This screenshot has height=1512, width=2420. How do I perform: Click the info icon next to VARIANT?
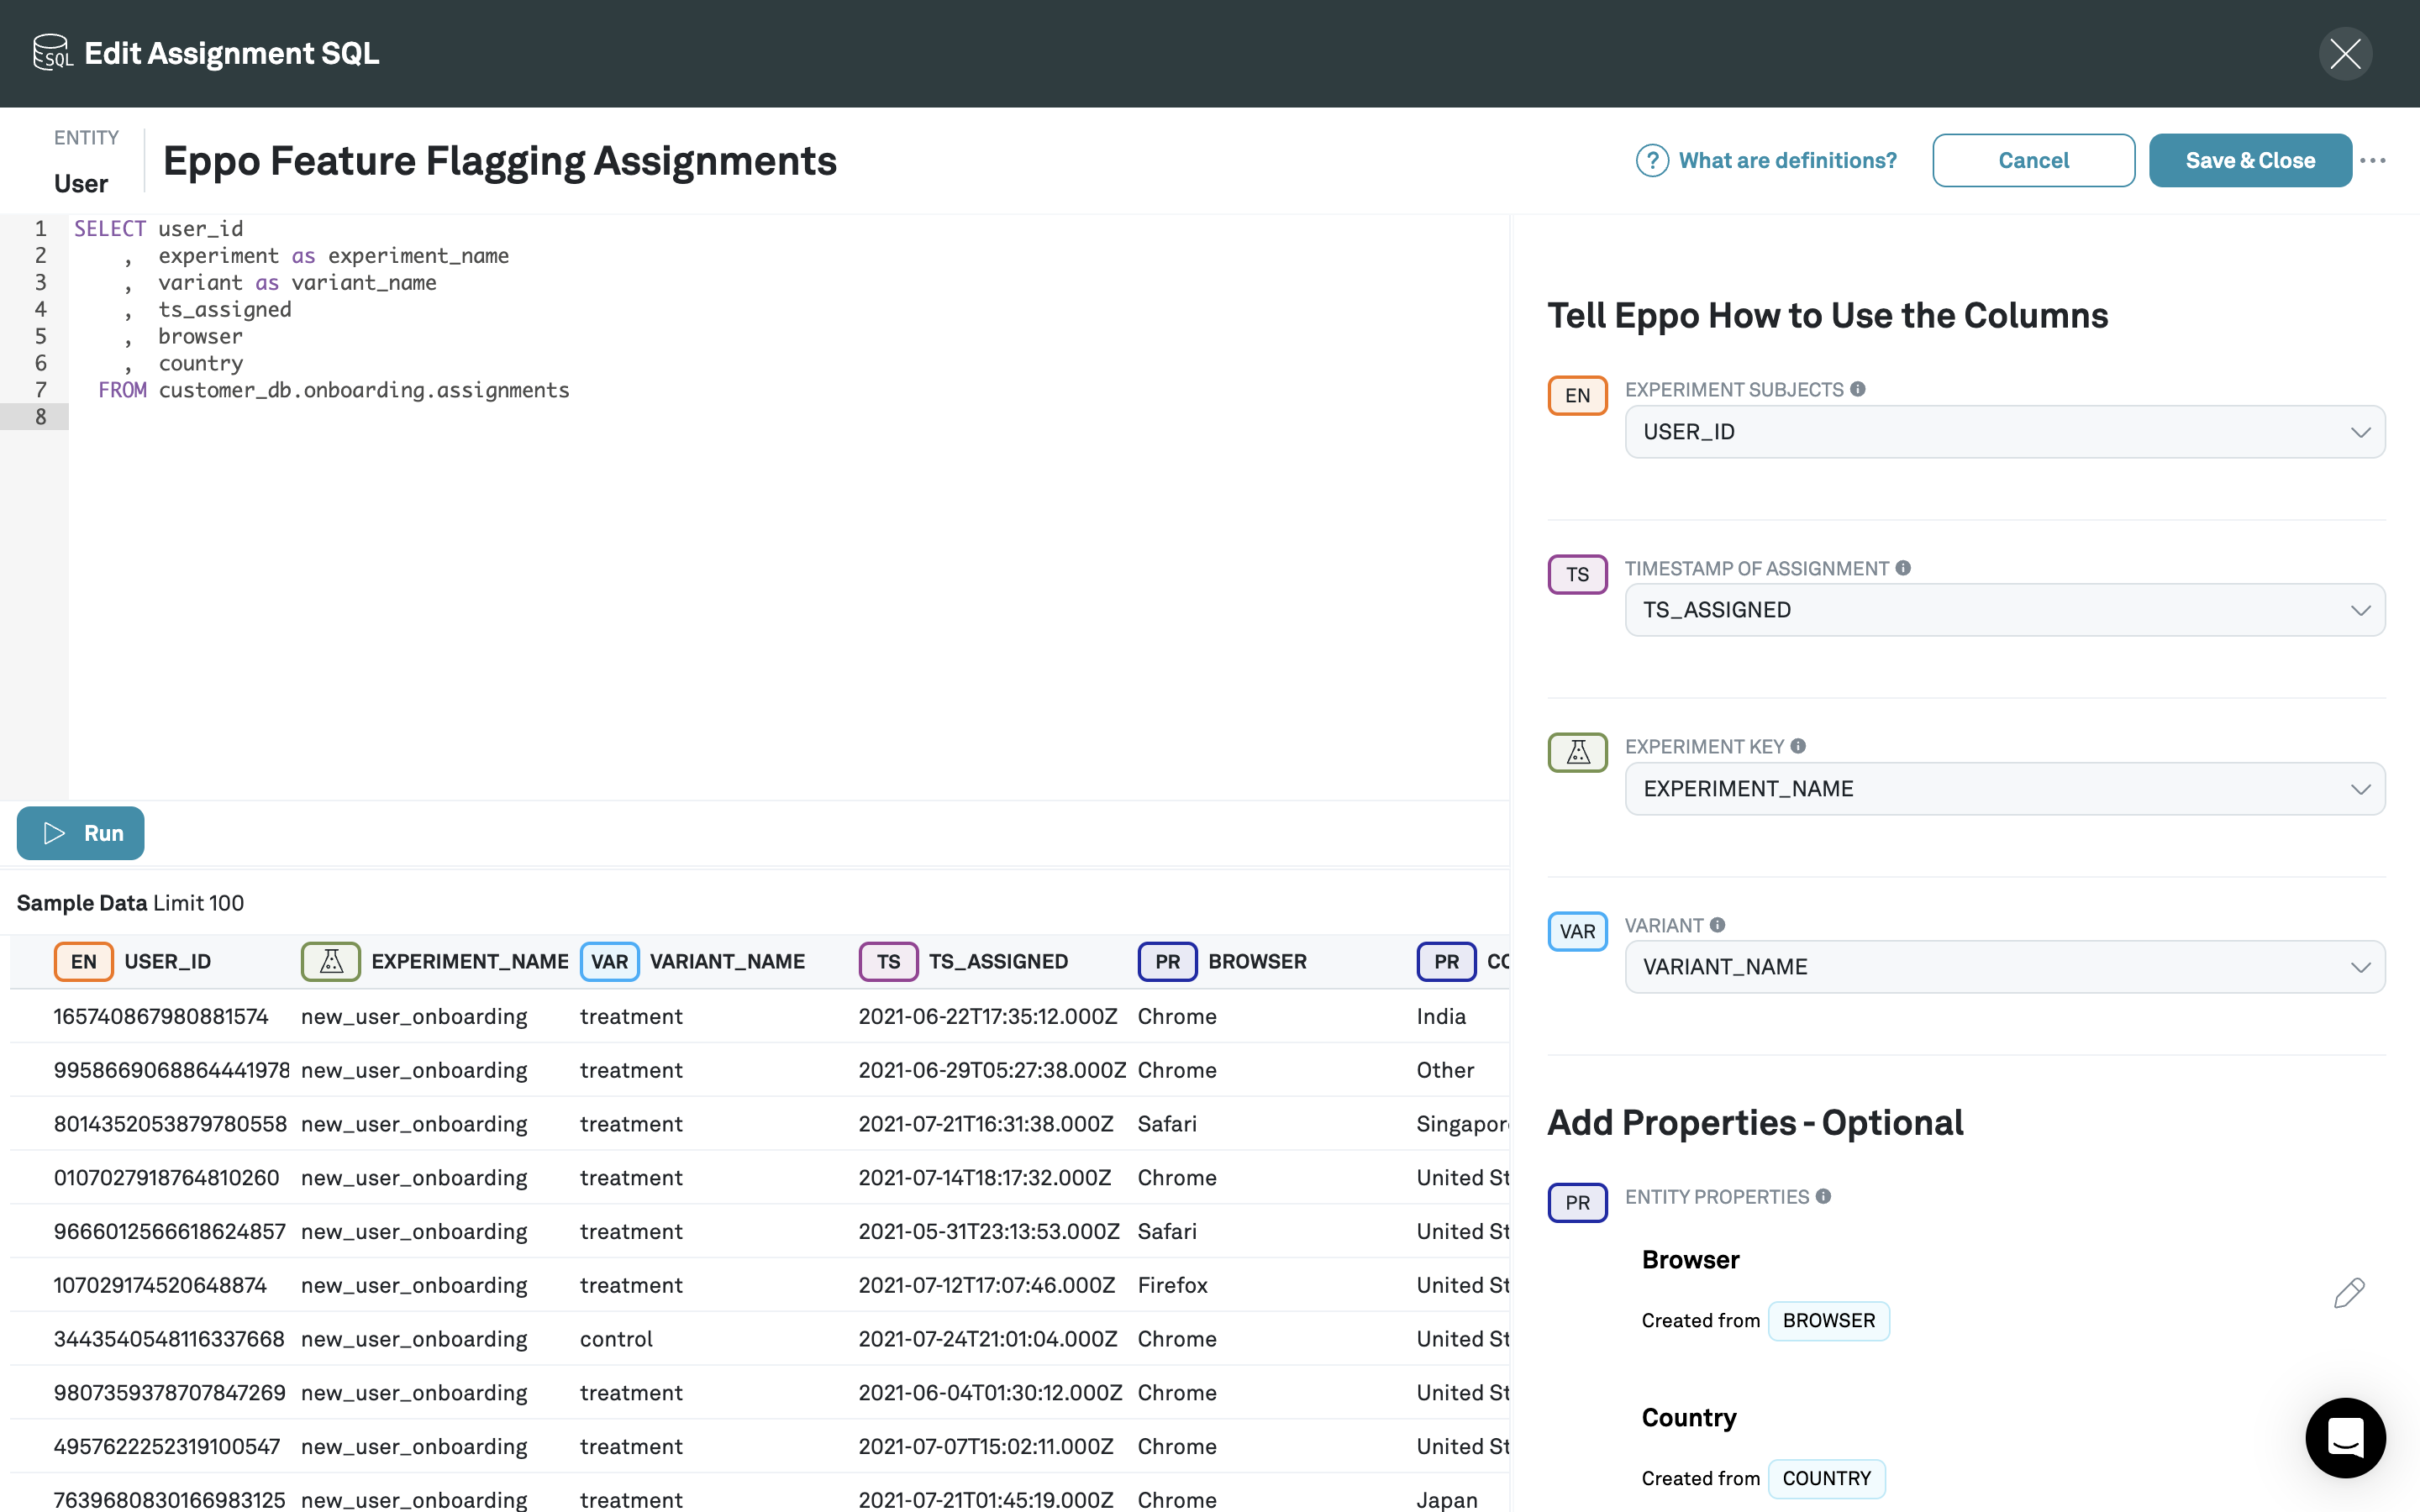tap(1718, 925)
